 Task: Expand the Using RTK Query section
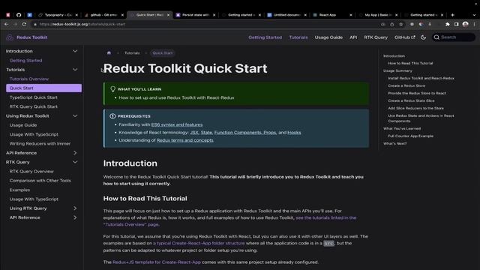point(75,208)
